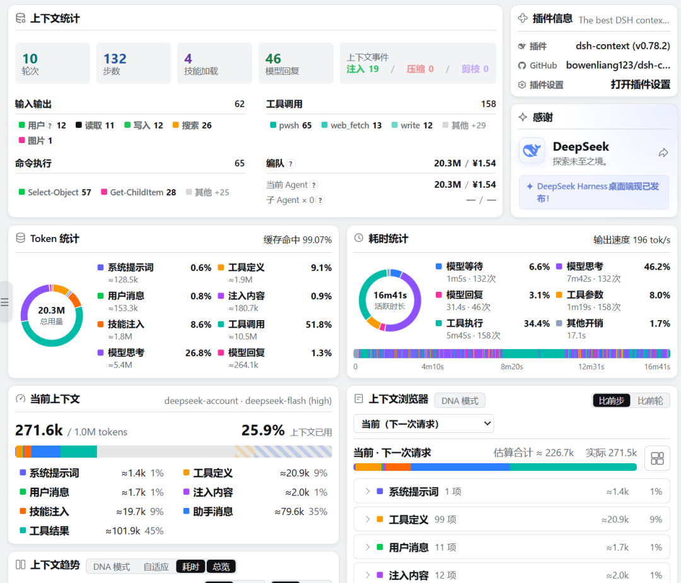The image size is (681, 583).
Task: Open the bowenliang123/dsh-c... GitHub link
Action: click(x=618, y=66)
